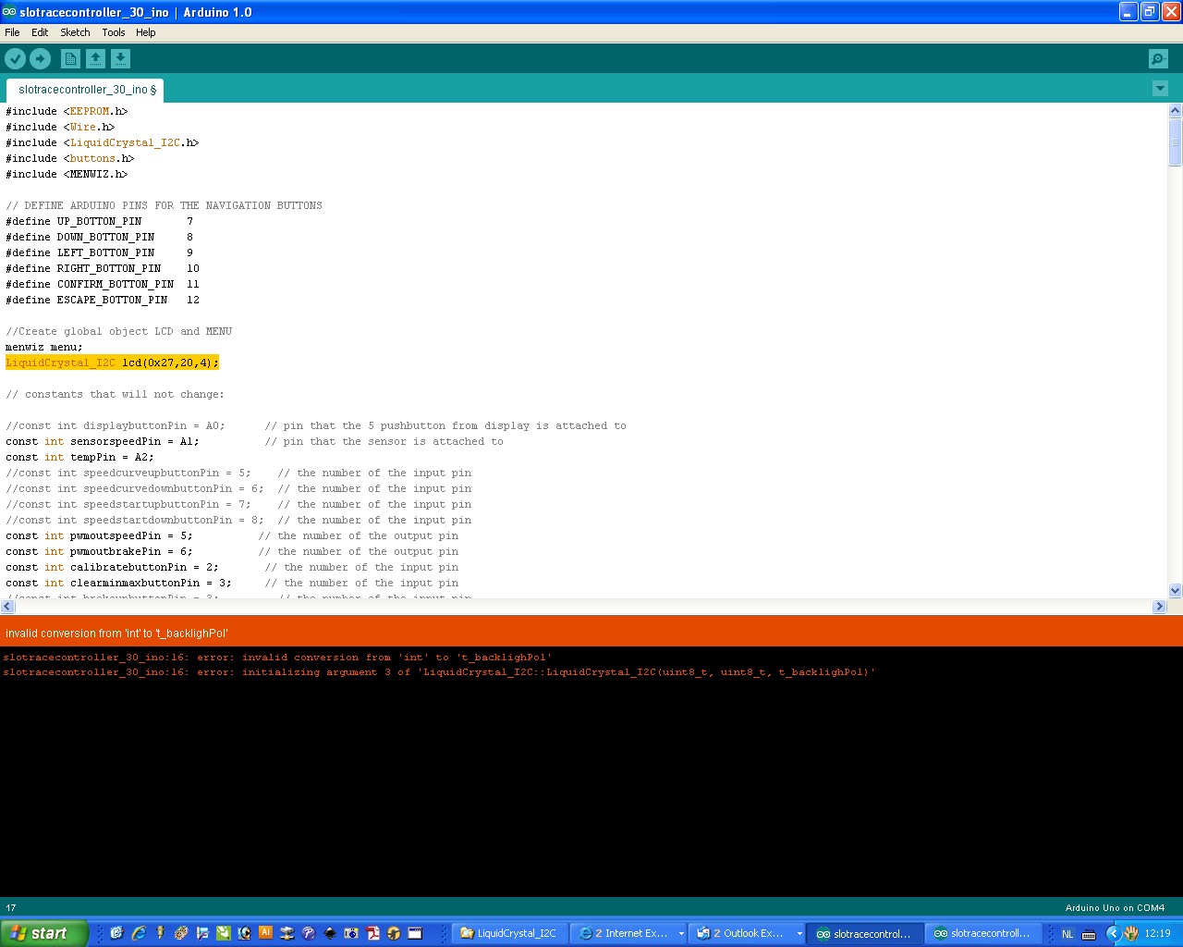Open the Sketch menu

pyautogui.click(x=75, y=32)
